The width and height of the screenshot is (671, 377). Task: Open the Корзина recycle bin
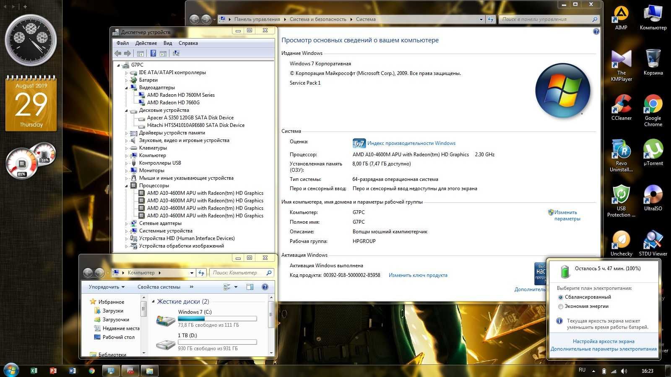[653, 62]
